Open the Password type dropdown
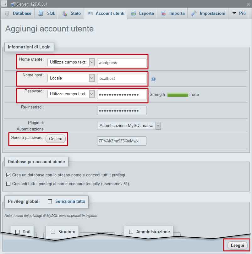 coord(71,94)
